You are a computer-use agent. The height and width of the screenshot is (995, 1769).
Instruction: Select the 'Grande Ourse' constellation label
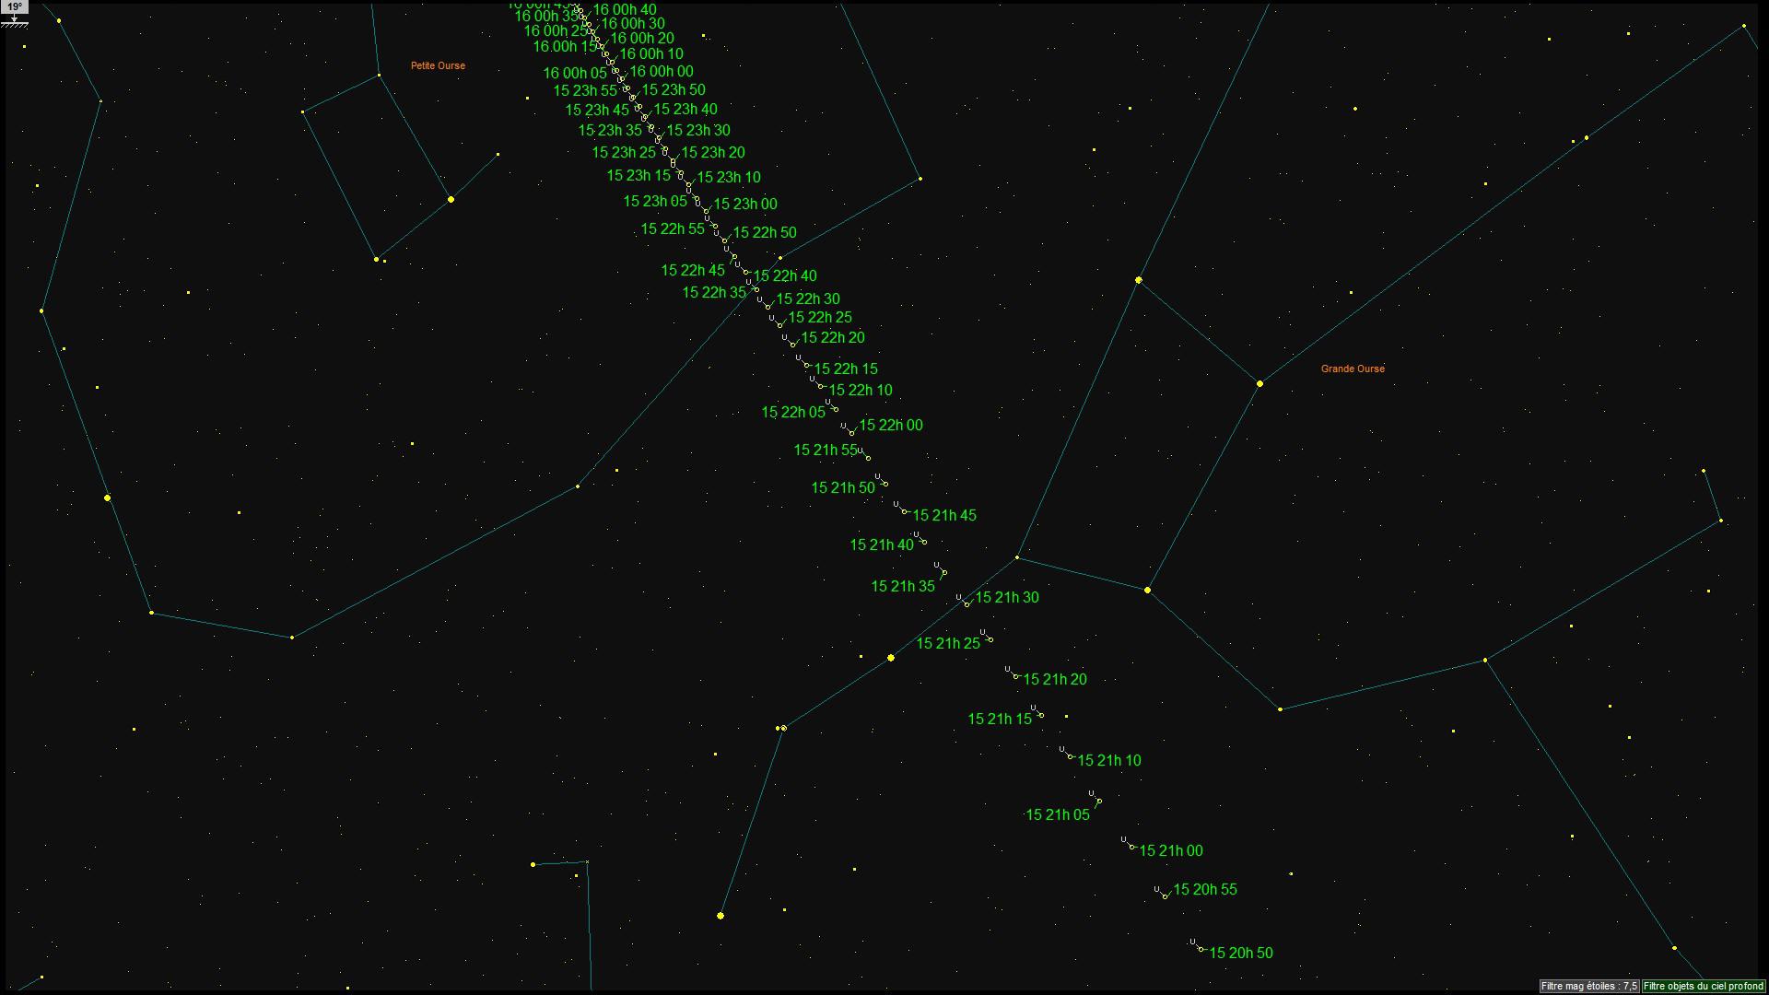click(1353, 369)
